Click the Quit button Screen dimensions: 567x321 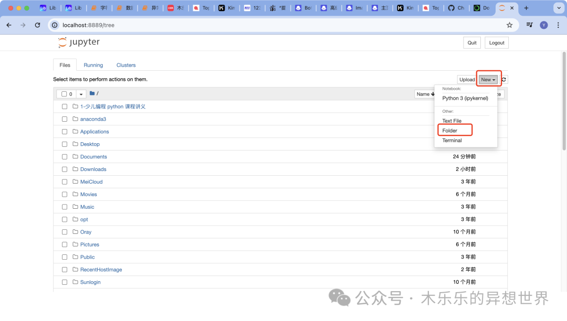pyautogui.click(x=472, y=42)
